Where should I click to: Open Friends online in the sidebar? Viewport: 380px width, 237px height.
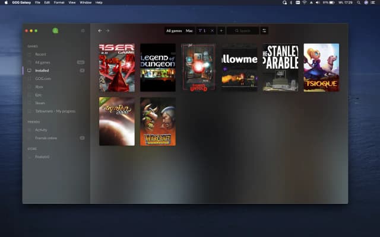[46, 137]
